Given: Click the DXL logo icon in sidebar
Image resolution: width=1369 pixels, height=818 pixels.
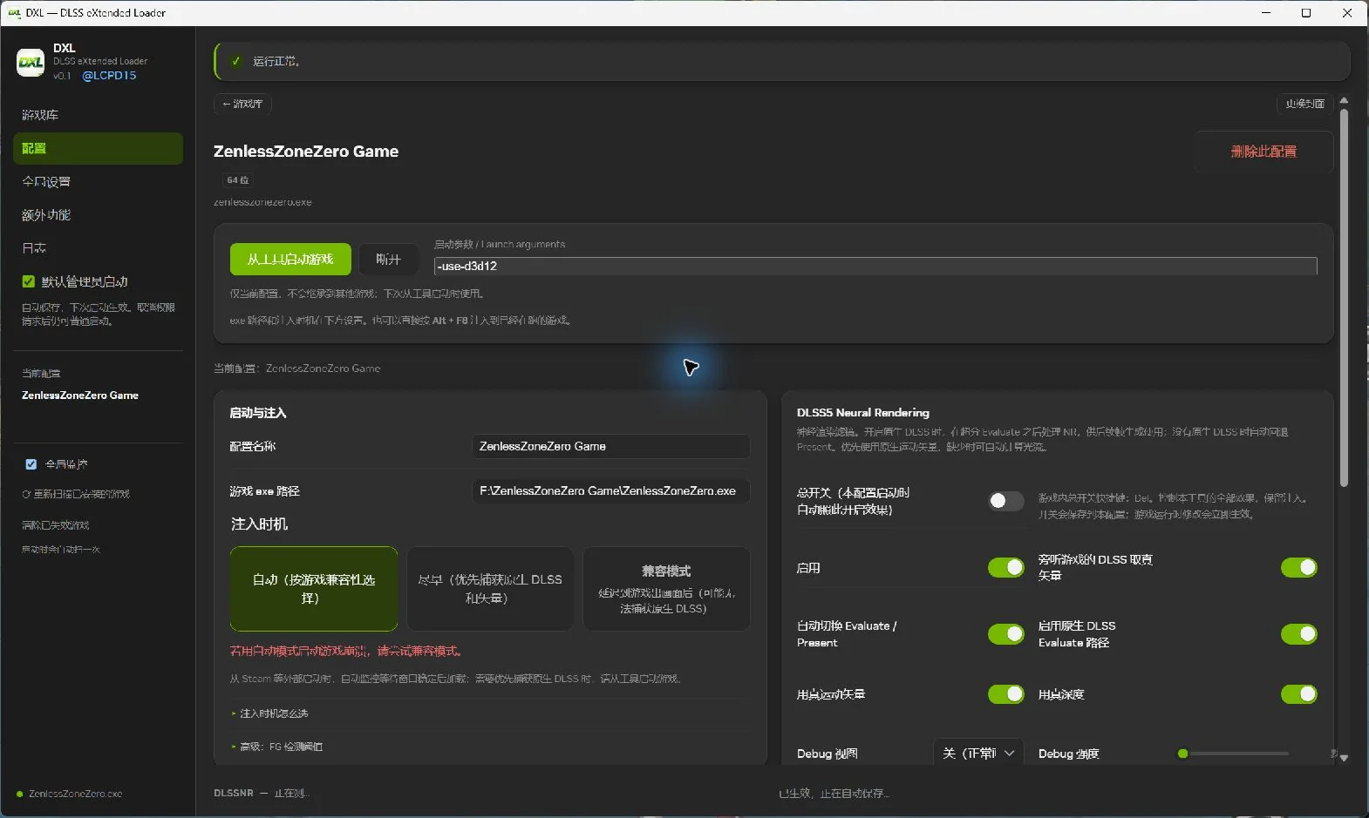Looking at the screenshot, I should pos(31,62).
